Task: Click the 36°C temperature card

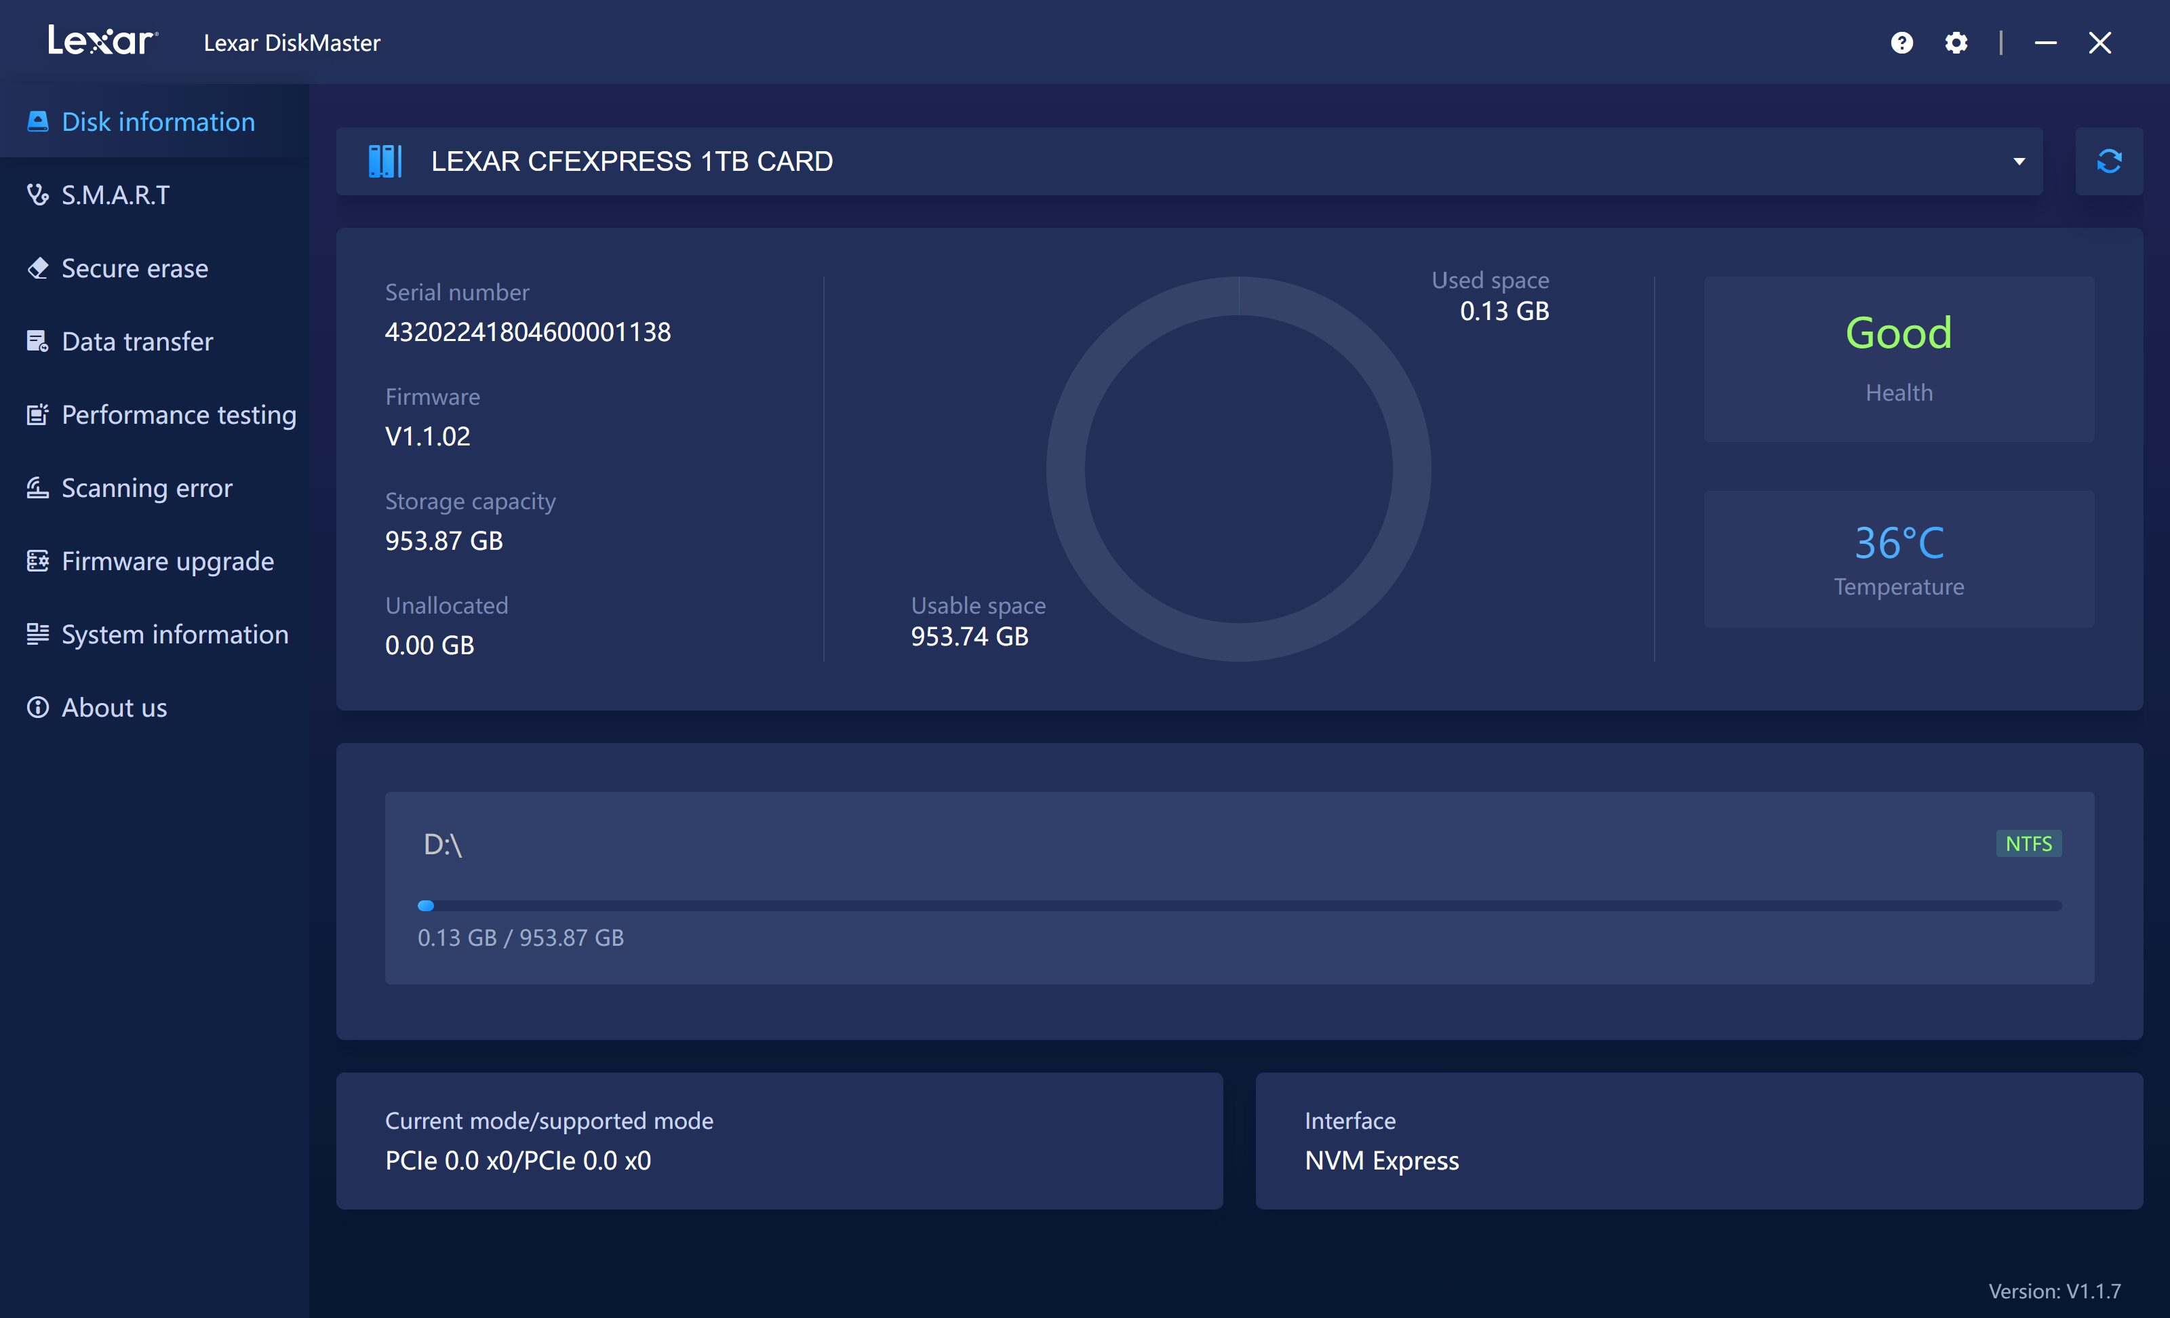Action: (1898, 558)
